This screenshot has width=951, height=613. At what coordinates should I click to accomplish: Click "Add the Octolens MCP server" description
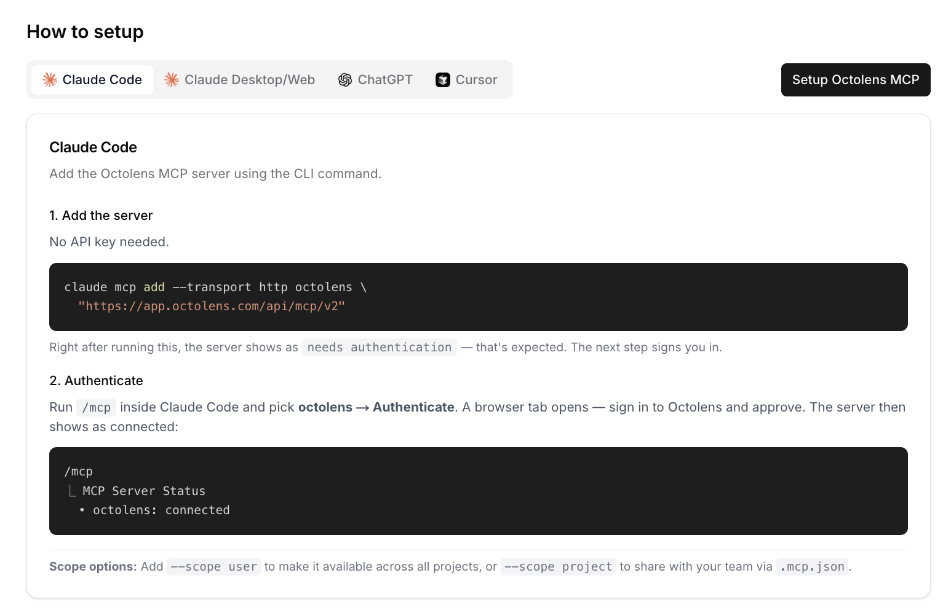tap(215, 174)
